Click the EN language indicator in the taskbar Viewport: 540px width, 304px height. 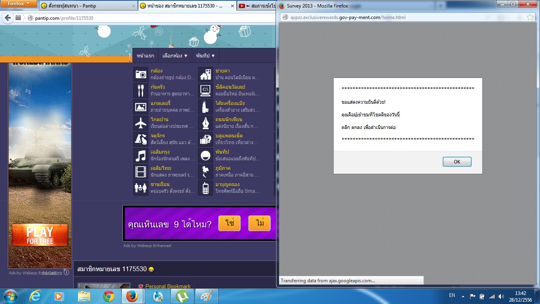coord(452,296)
